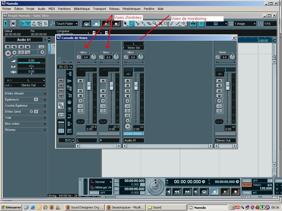Toggle the metronome CLICK button
The width and height of the screenshot is (282, 211).
(247, 181)
